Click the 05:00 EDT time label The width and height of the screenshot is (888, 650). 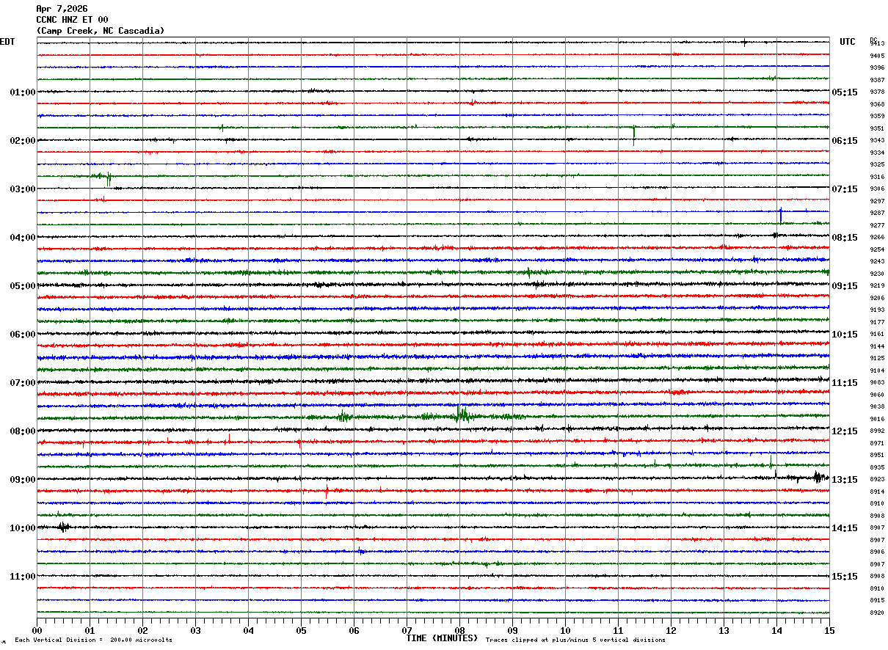point(22,286)
